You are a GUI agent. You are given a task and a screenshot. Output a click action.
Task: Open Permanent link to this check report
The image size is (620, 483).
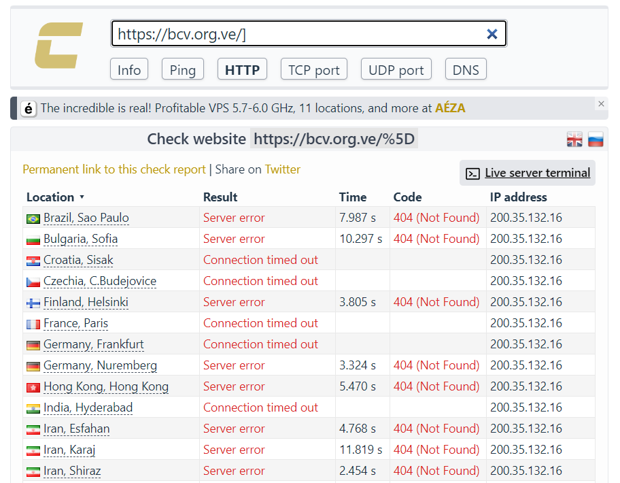point(114,169)
